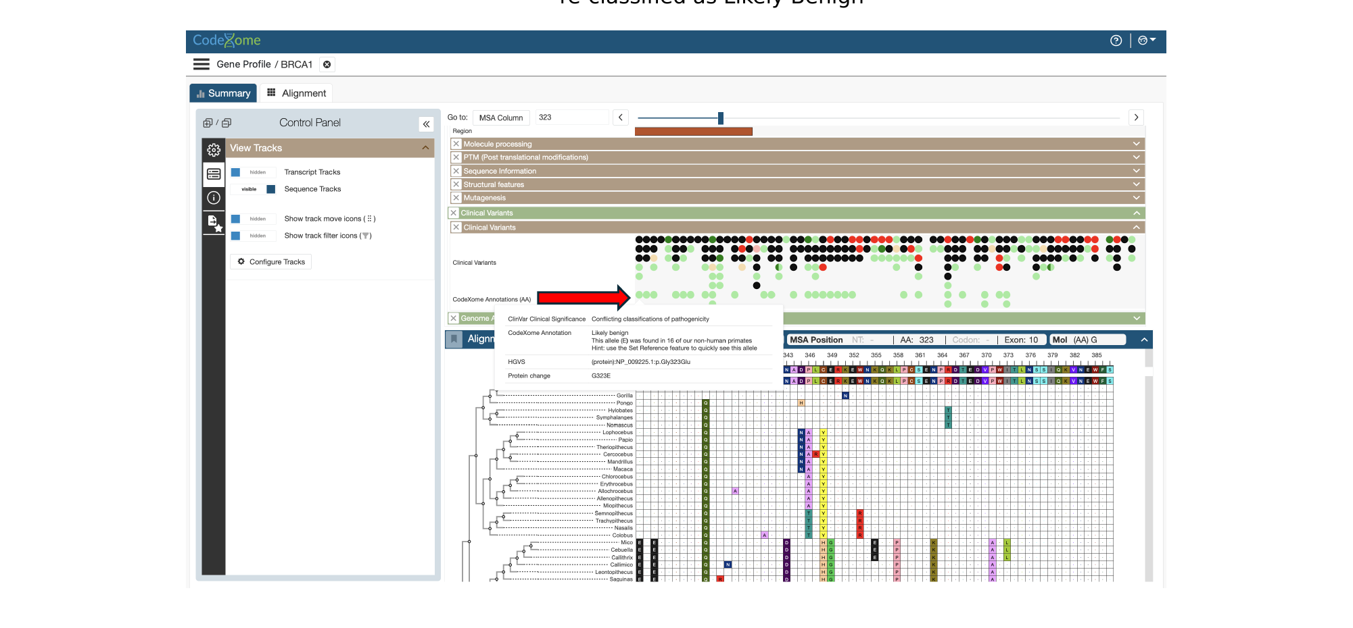Close the BRCA1 gene profile breadcrumb
Screen dimensions: 1353x628
click(327, 64)
